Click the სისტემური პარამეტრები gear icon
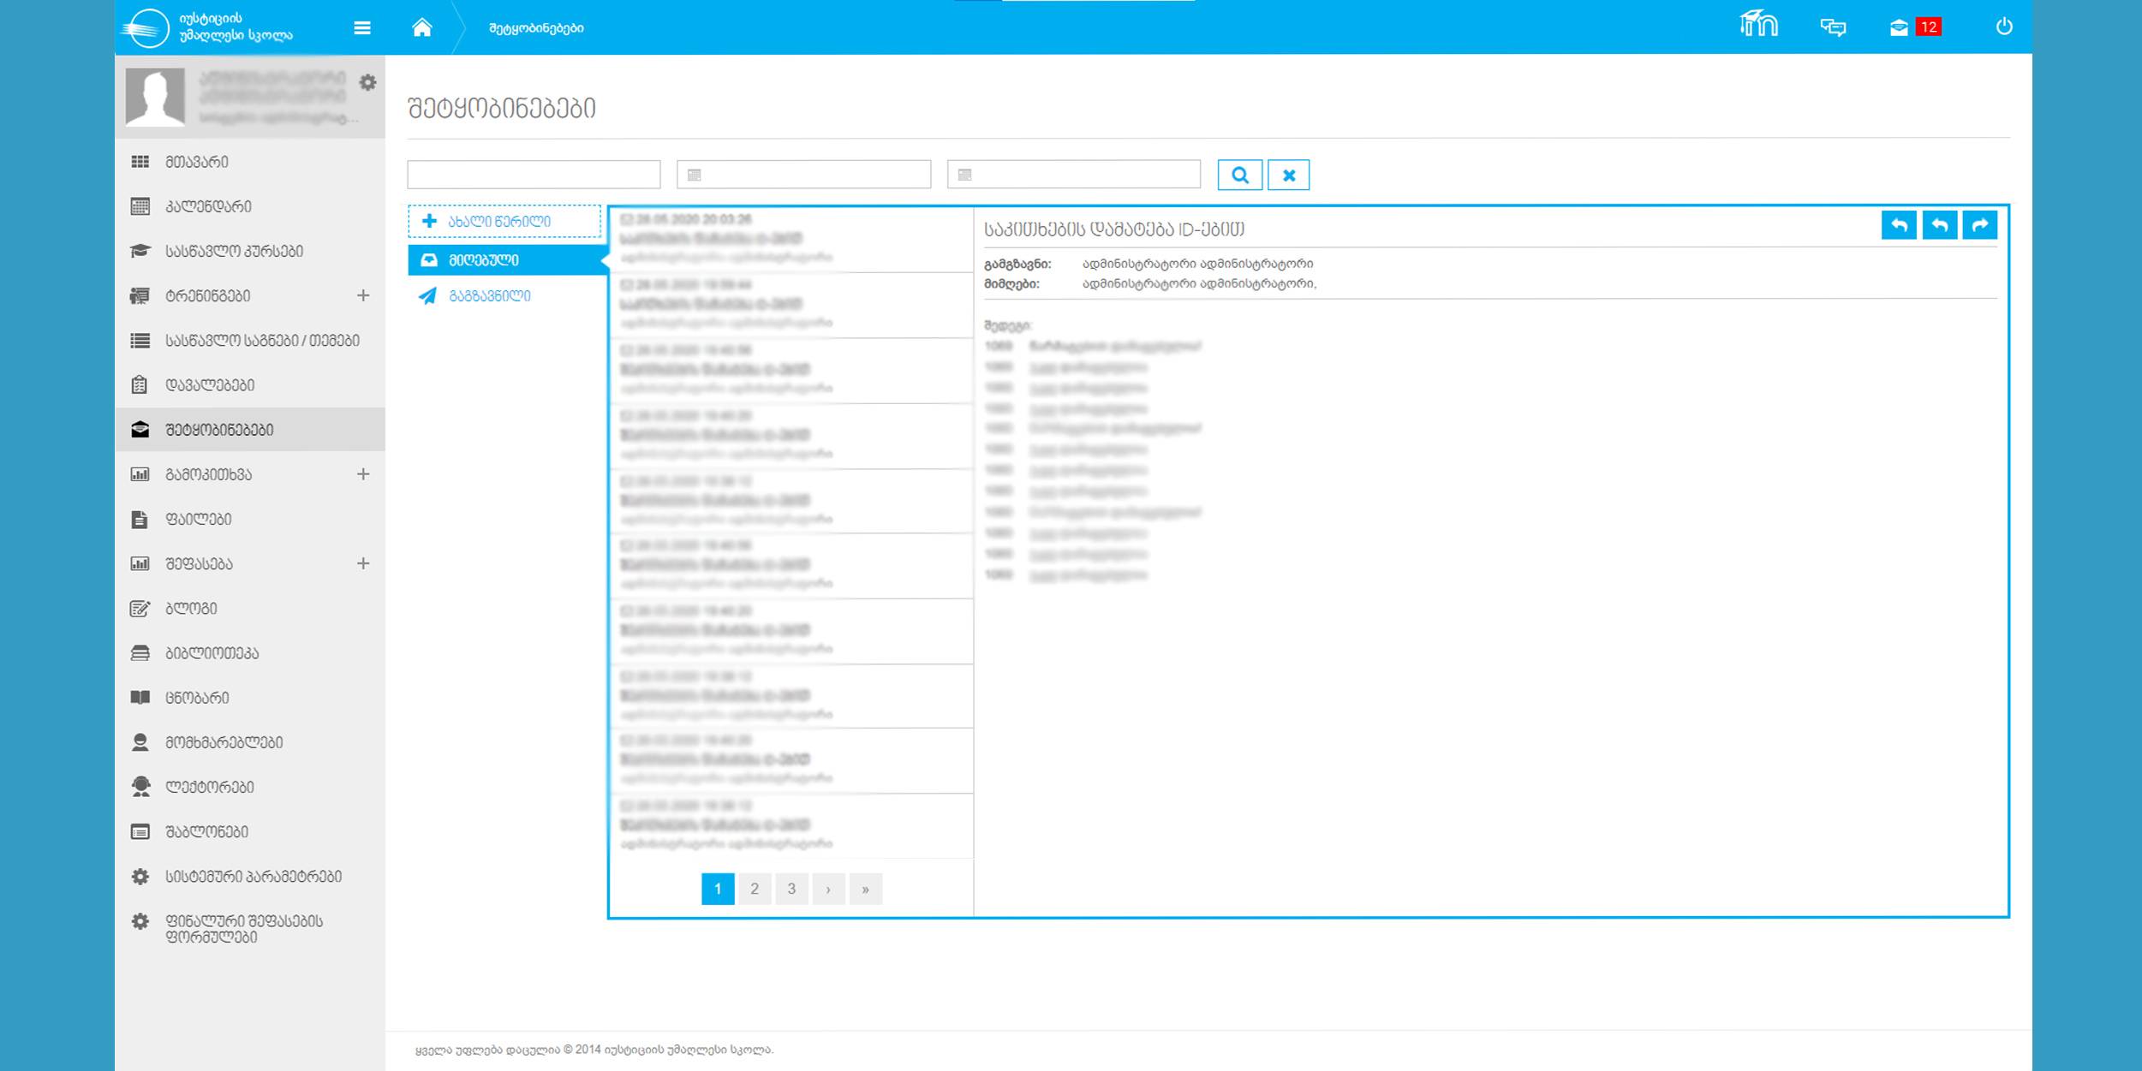The width and height of the screenshot is (2142, 1071). (x=140, y=876)
